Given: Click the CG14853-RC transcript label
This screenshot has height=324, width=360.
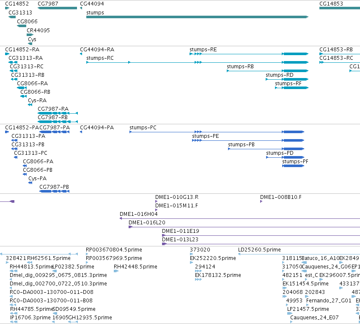Looking at the screenshot, I should click(336, 58).
